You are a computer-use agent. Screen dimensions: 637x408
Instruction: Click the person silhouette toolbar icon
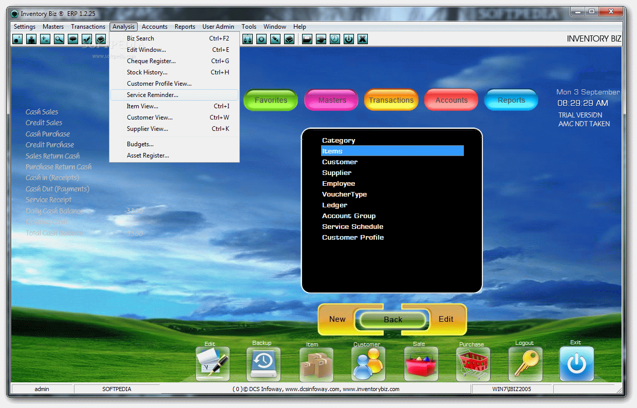[31, 38]
